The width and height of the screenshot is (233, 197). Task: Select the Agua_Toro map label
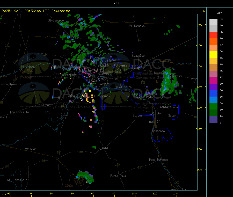click(28, 67)
